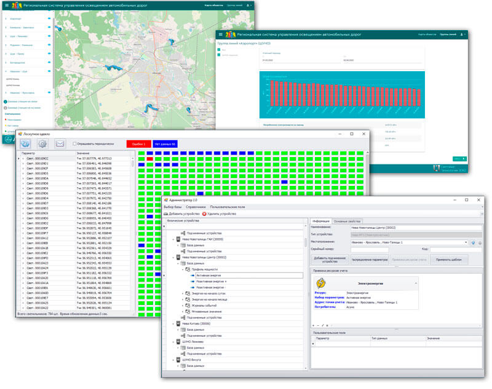Open the hamburger menu in map window
492x389 pixels.
[7, 6]
